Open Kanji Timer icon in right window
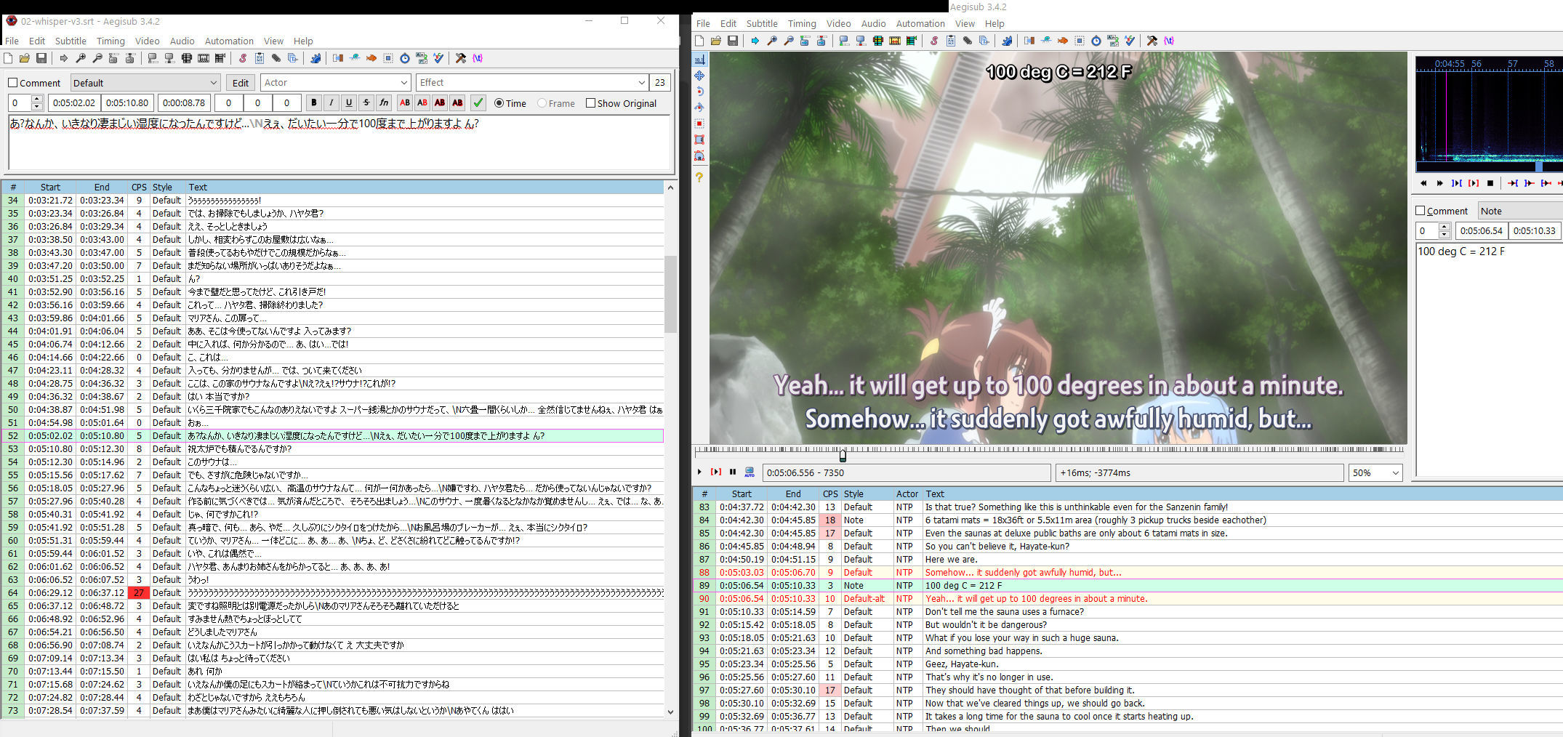Image resolution: width=1563 pixels, height=737 pixels. (x=1113, y=41)
